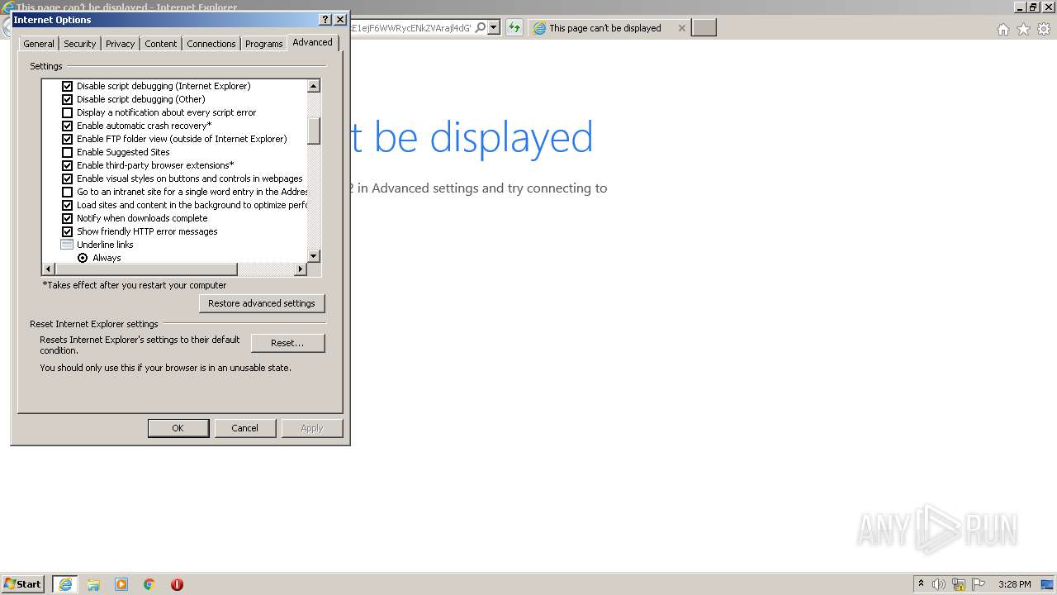This screenshot has height=595, width=1057.
Task: Open the red Opera taskbar icon
Action: tap(177, 584)
